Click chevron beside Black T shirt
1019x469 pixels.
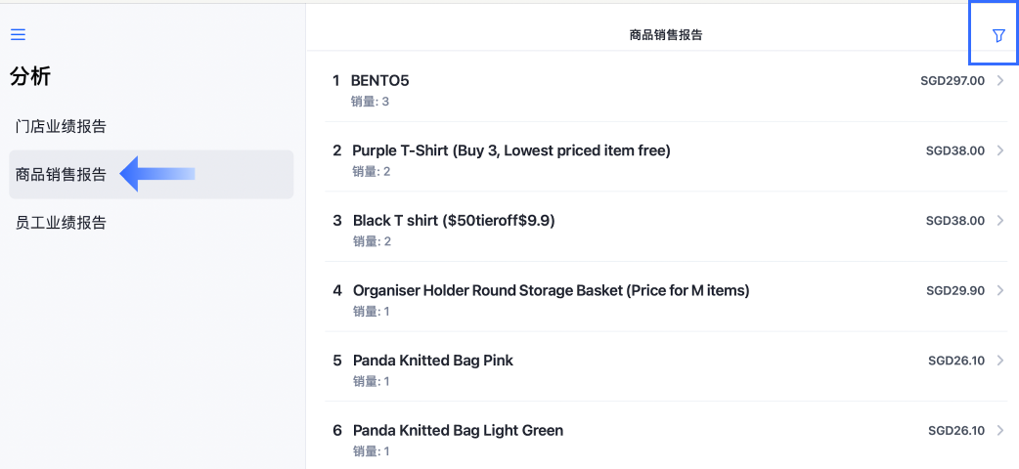(1000, 220)
